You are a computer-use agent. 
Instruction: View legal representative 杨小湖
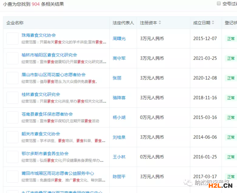tap(119, 117)
